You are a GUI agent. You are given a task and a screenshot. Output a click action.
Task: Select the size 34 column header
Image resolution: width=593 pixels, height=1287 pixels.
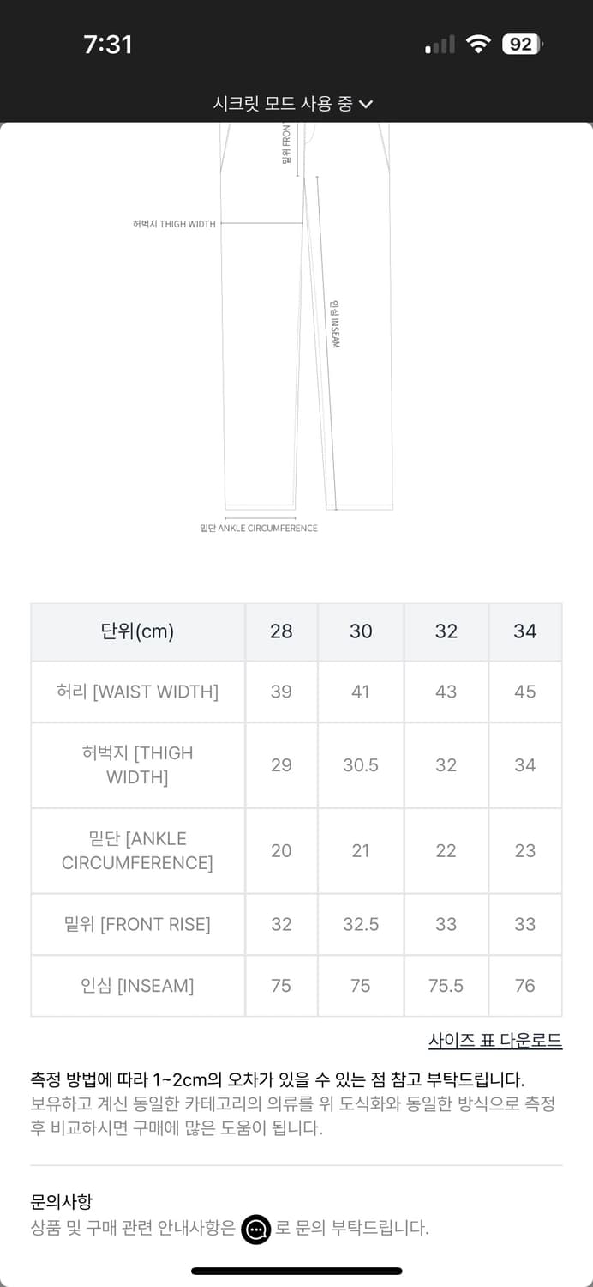coord(525,631)
